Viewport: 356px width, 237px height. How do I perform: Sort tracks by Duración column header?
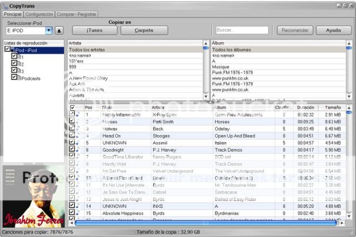(306, 108)
